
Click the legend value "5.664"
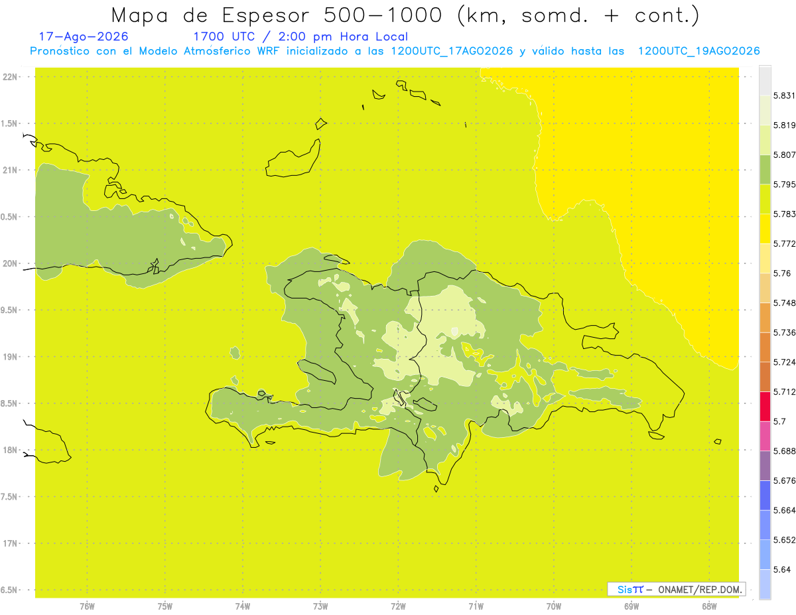(x=784, y=510)
